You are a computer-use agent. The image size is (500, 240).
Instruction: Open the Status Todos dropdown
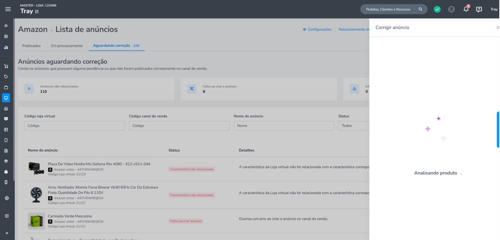pos(353,126)
